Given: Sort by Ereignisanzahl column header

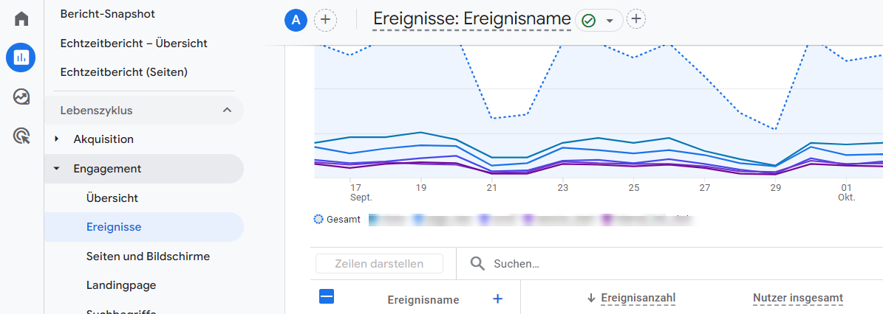Looking at the screenshot, I should click(638, 298).
